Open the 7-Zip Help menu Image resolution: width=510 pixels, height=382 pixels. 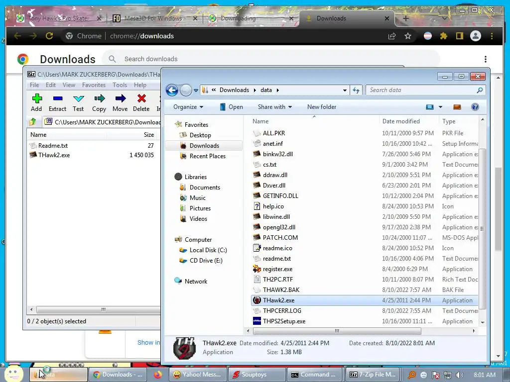(140, 85)
